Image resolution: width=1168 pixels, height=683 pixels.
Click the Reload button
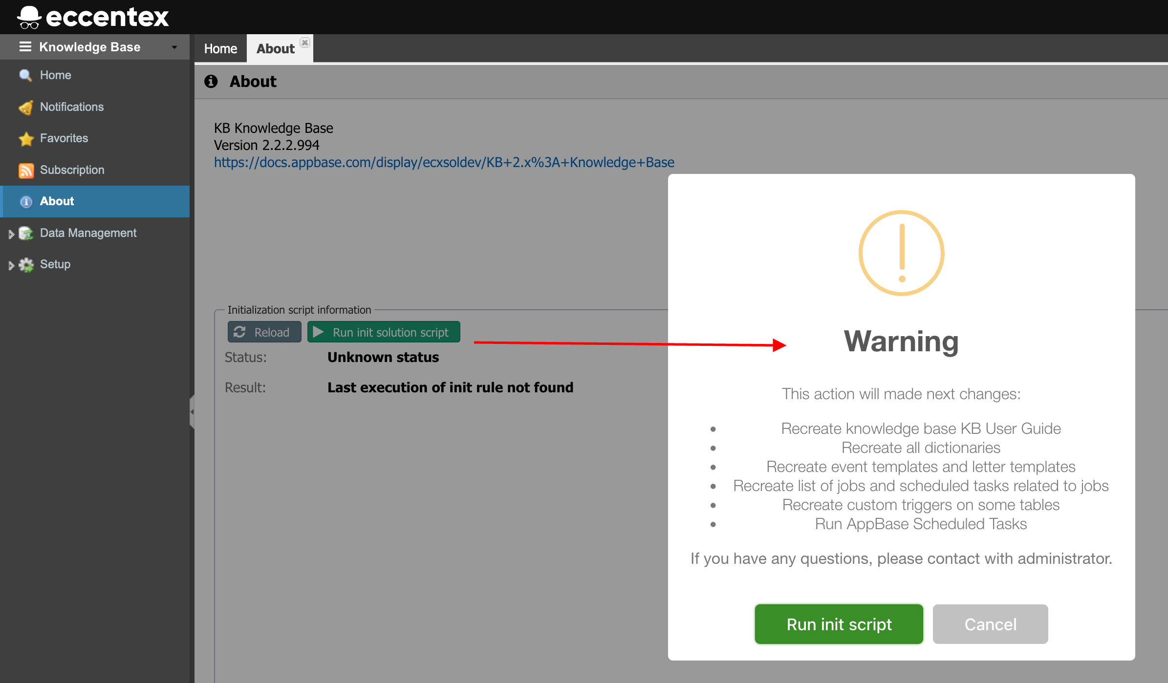(264, 332)
